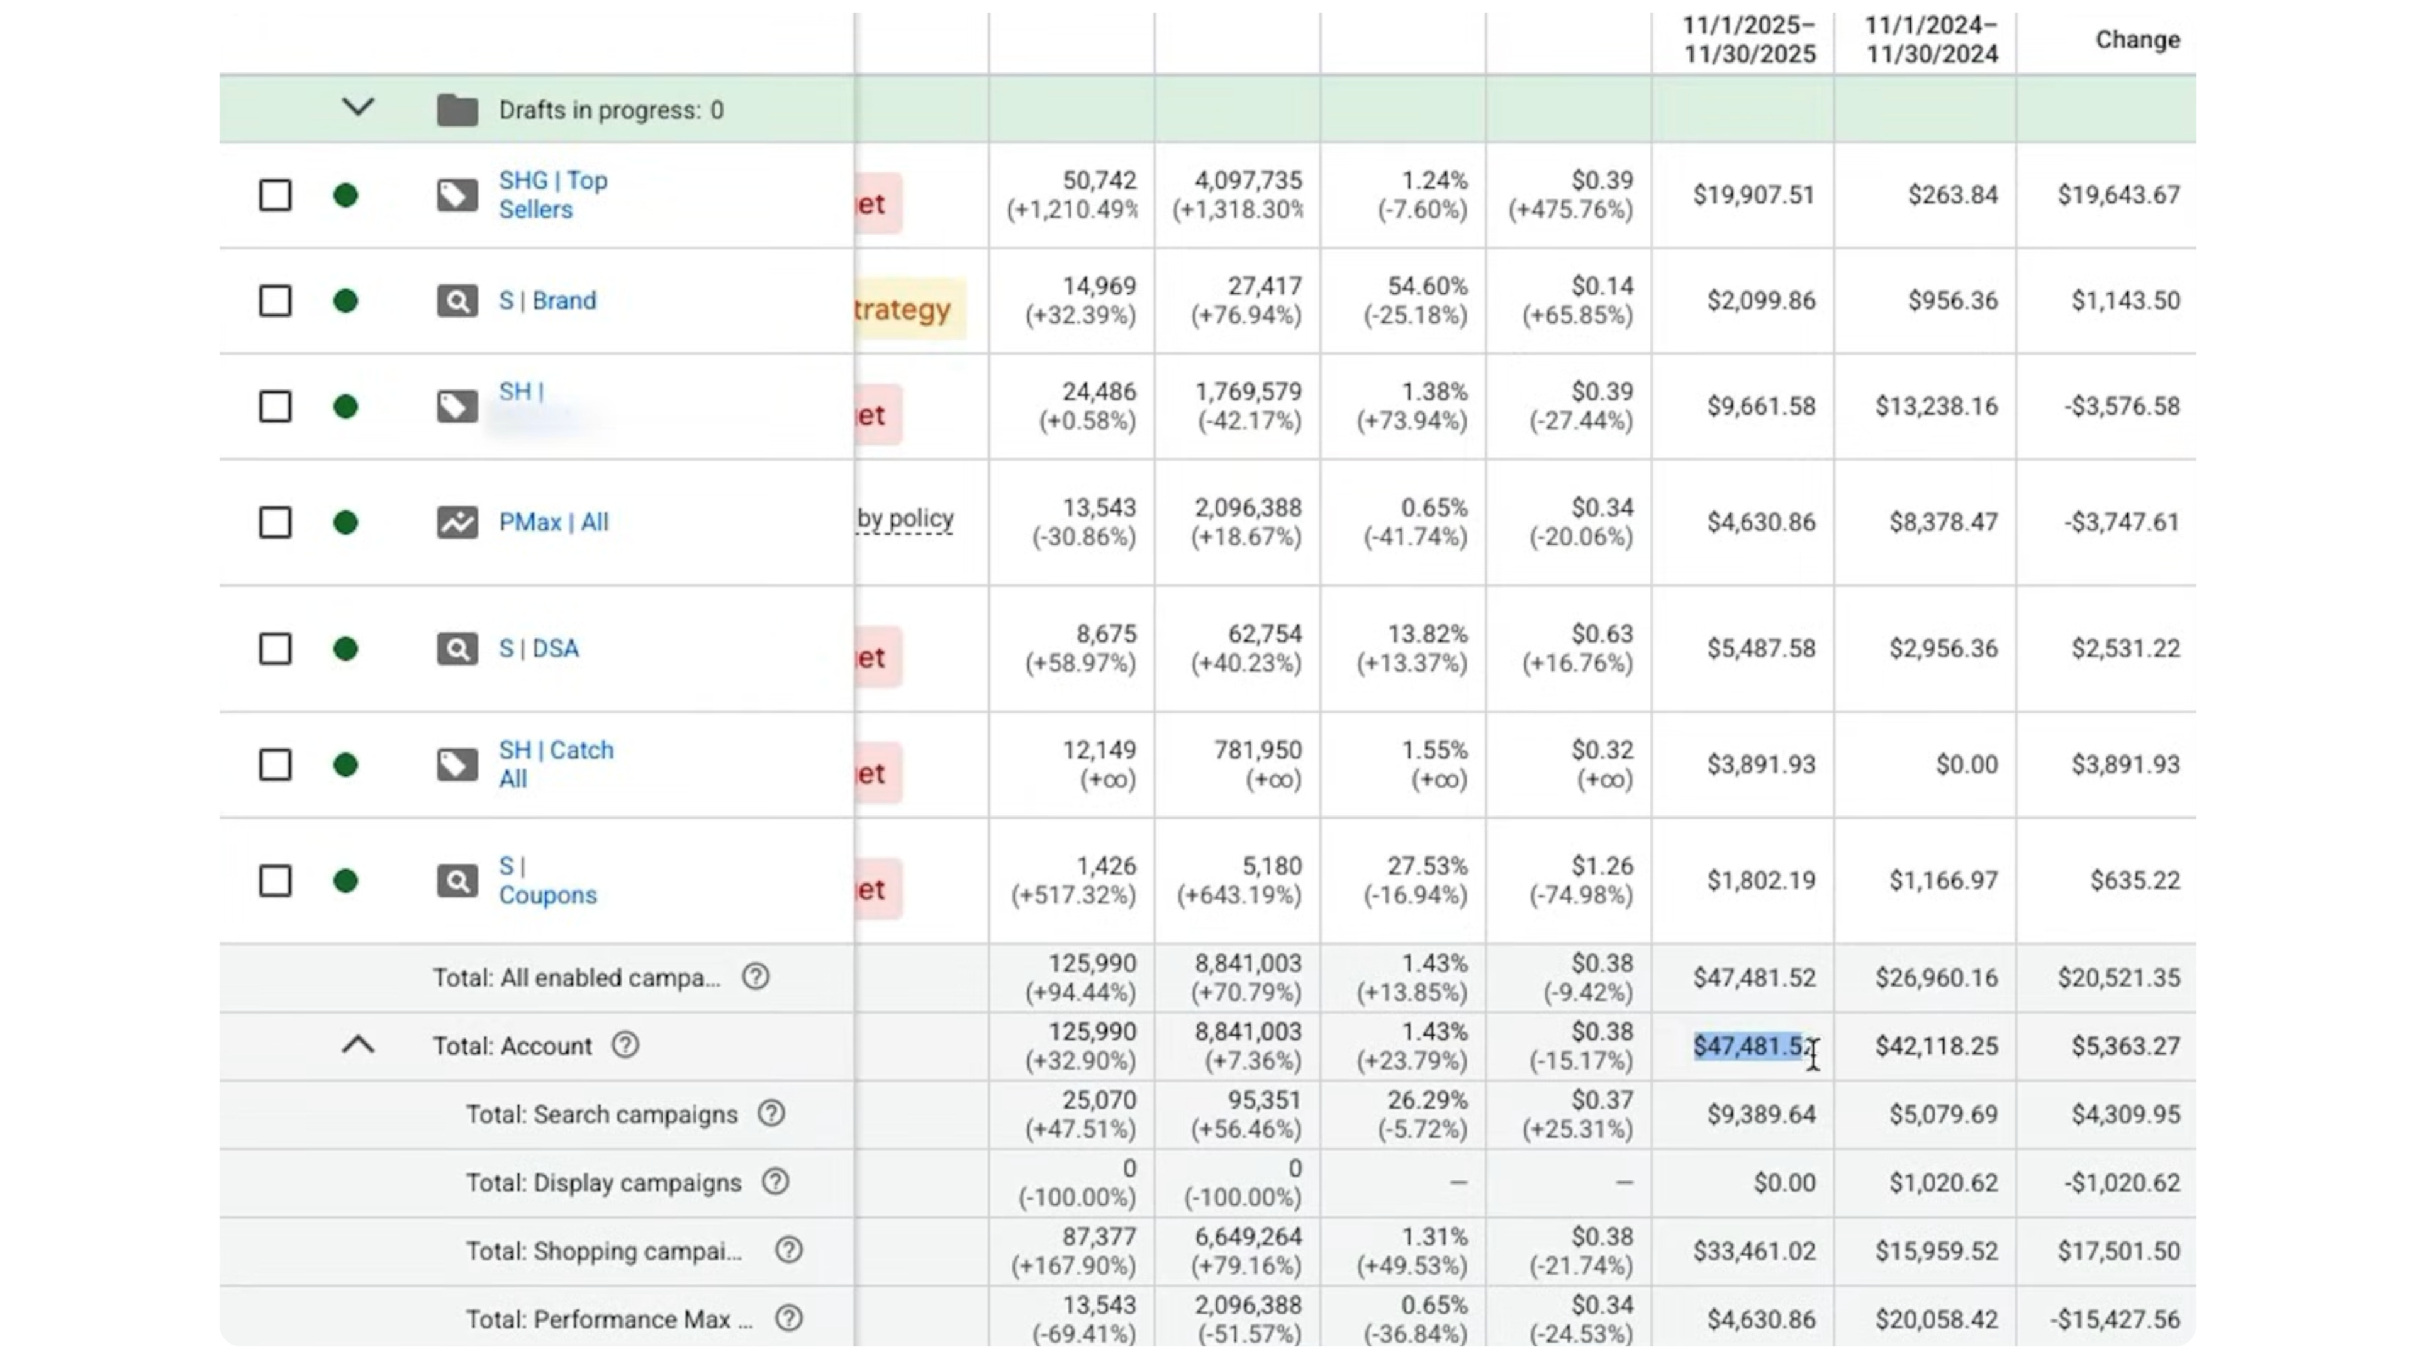2416x1359 pixels.
Task: Click help icon for Total: Display campaigns
Action: pyautogui.click(x=775, y=1182)
